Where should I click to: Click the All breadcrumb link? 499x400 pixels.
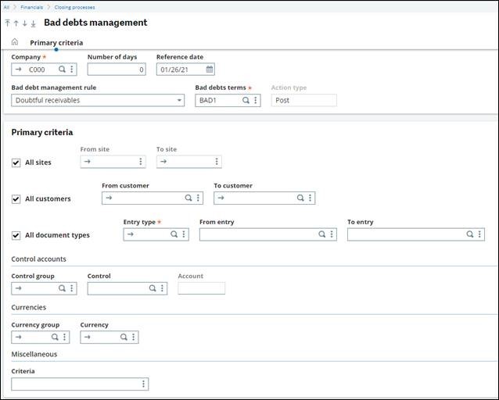click(7, 7)
